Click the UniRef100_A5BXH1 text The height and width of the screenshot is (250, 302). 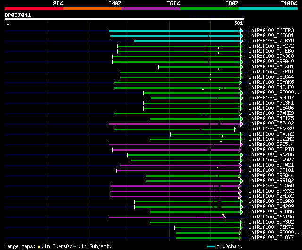point(271,67)
